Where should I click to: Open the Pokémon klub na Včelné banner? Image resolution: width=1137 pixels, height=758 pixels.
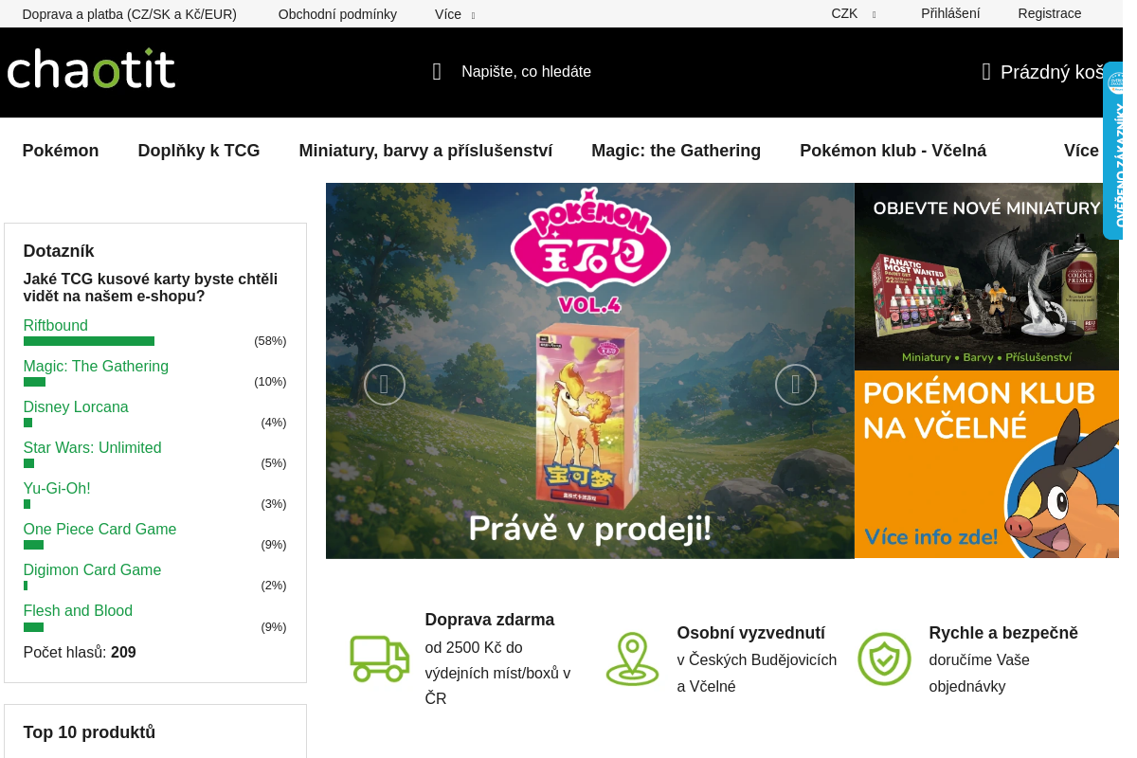pyautogui.click(x=988, y=464)
